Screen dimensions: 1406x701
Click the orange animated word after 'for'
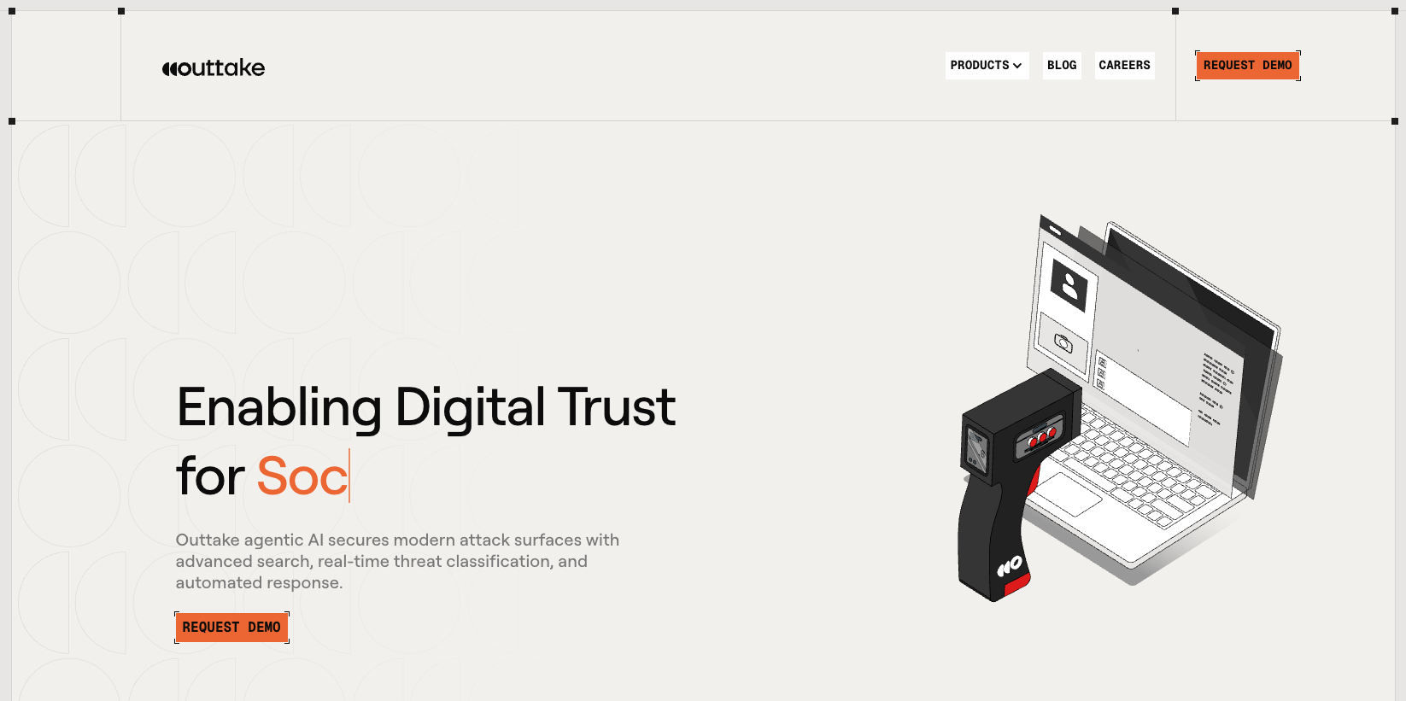click(302, 476)
